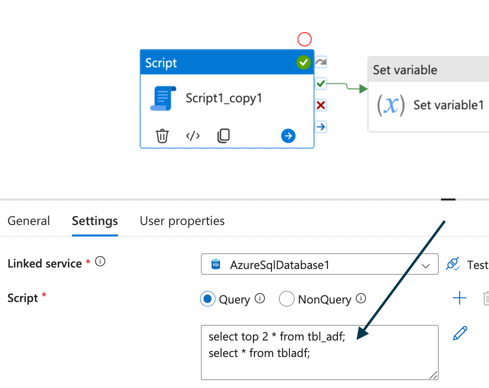Viewport: 489px width, 388px height.
Task: Select the on-completion blue arrow connector
Action: pyautogui.click(x=320, y=126)
